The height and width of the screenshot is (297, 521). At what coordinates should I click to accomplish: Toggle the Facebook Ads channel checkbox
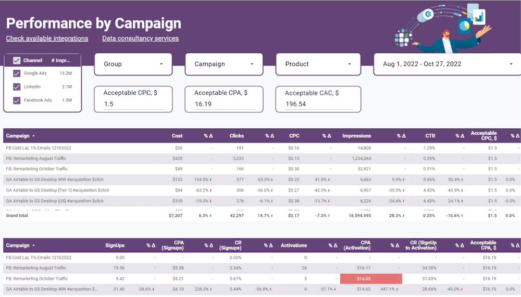point(17,100)
